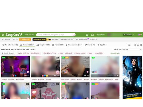Click the search magnifier icon
This screenshot has width=143, height=107.
coord(74,35)
